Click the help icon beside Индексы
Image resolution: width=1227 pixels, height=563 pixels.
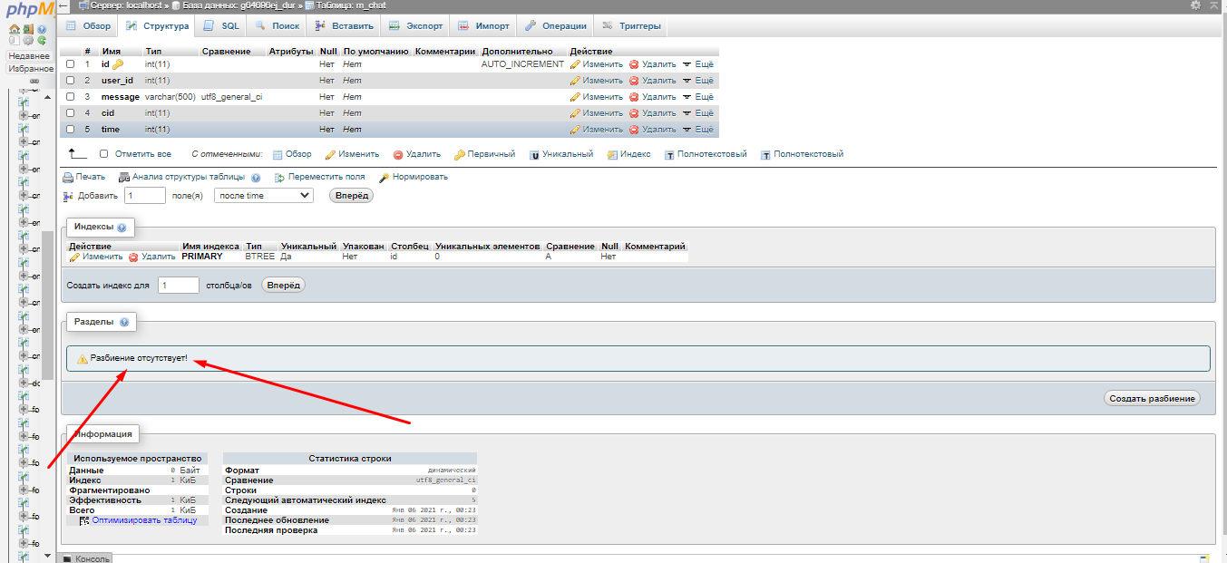point(122,228)
